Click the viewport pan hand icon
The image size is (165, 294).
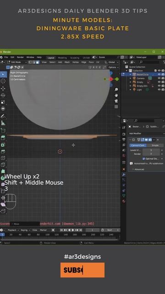coord(116,95)
